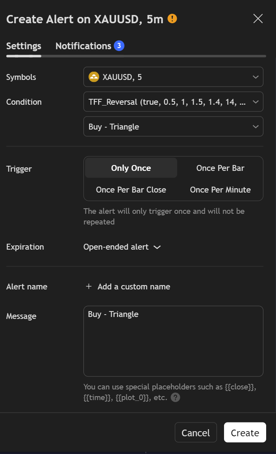Click the plus icon for custom name
The width and height of the screenshot is (276, 454).
tap(89, 286)
